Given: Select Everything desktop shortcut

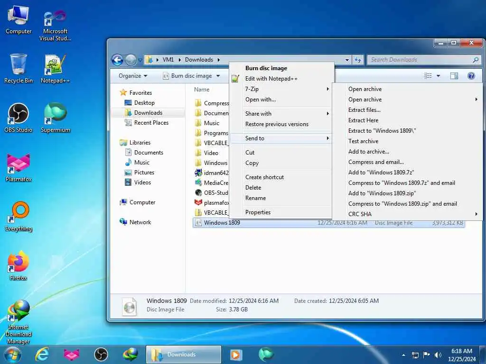Looking at the screenshot, I should (19, 216).
